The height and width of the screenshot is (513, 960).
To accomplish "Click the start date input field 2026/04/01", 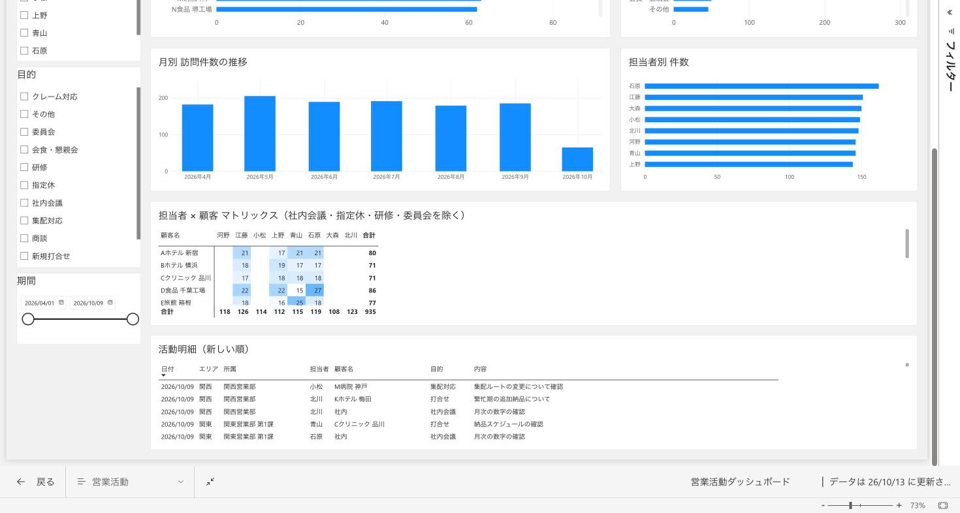I will click(43, 303).
